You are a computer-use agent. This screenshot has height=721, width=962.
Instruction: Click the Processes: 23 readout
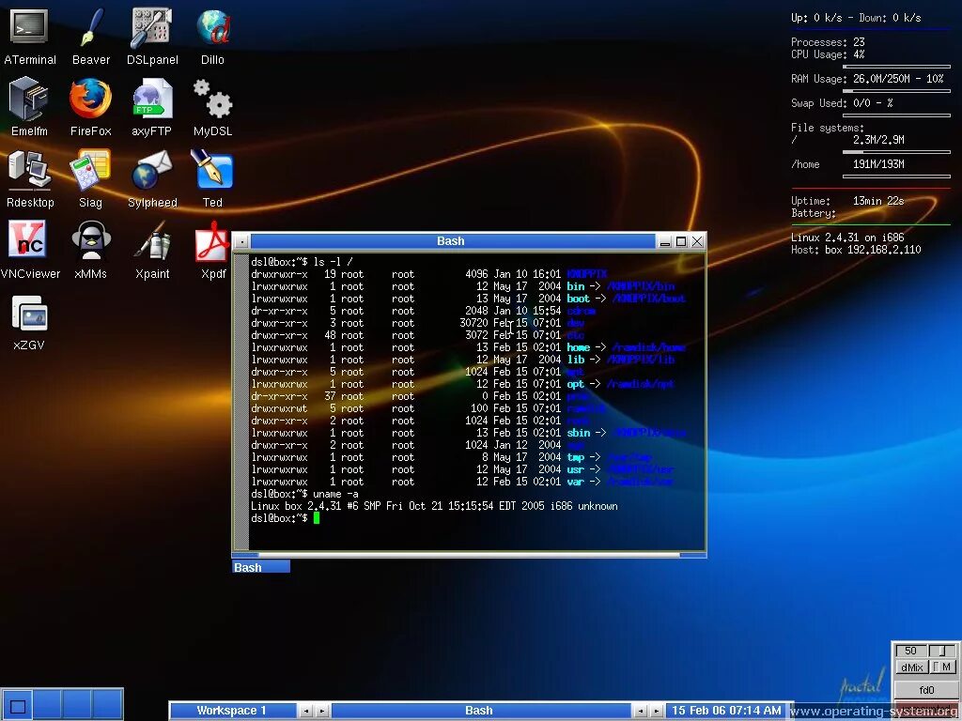tap(828, 42)
